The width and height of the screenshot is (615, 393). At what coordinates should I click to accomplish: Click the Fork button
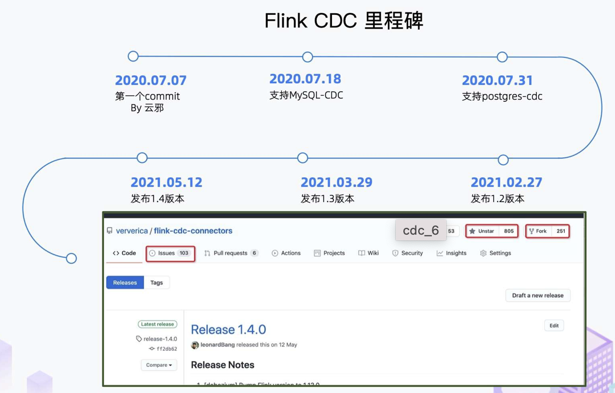538,231
